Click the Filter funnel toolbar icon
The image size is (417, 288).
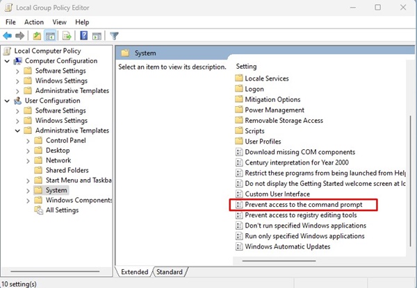point(115,36)
